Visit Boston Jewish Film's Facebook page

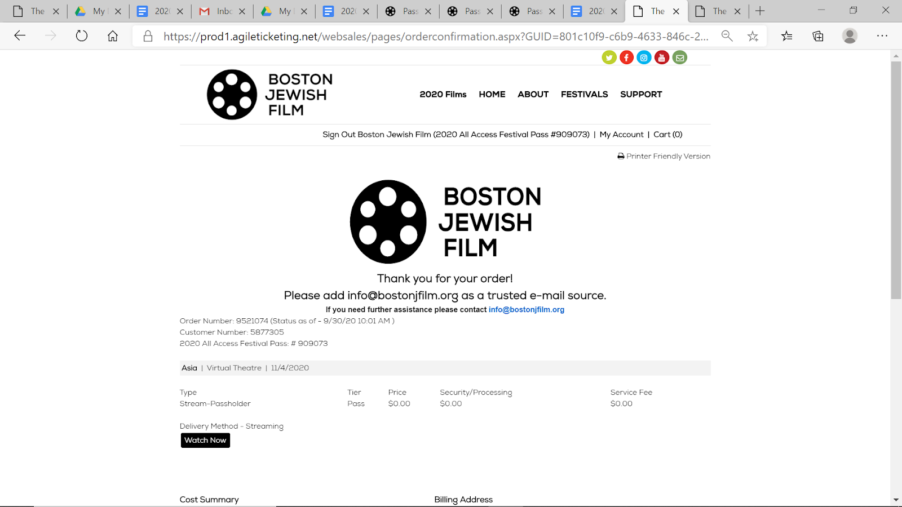626,57
